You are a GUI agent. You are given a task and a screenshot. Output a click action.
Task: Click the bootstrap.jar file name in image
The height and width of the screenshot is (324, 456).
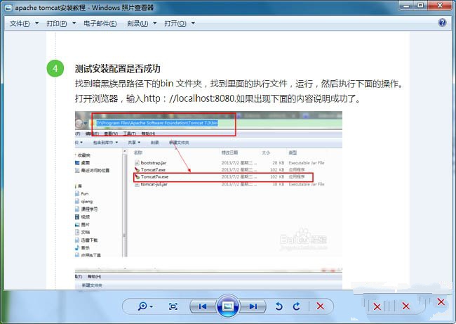(154, 162)
